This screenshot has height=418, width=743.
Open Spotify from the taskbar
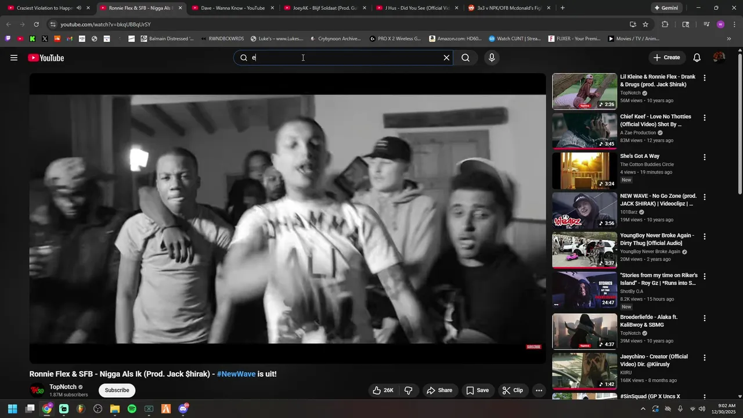tap(132, 409)
